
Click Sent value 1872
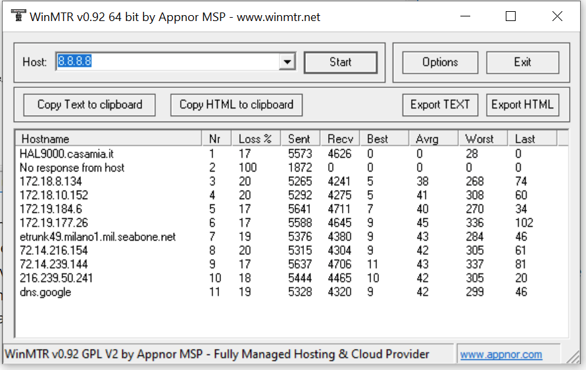click(300, 168)
